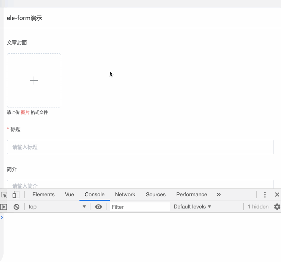Click the console Filter input
The width and height of the screenshot is (281, 262).
pyautogui.click(x=140, y=207)
